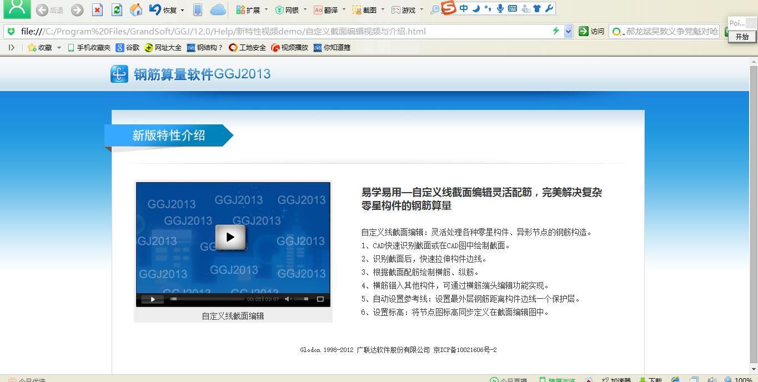
Task: Click the small play button in the player bar
Action: [x=153, y=299]
